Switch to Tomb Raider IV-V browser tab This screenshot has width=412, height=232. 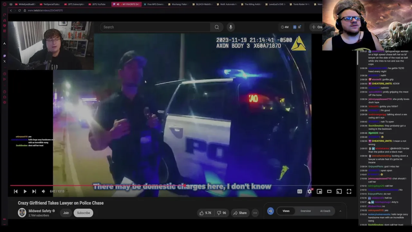[300, 4]
